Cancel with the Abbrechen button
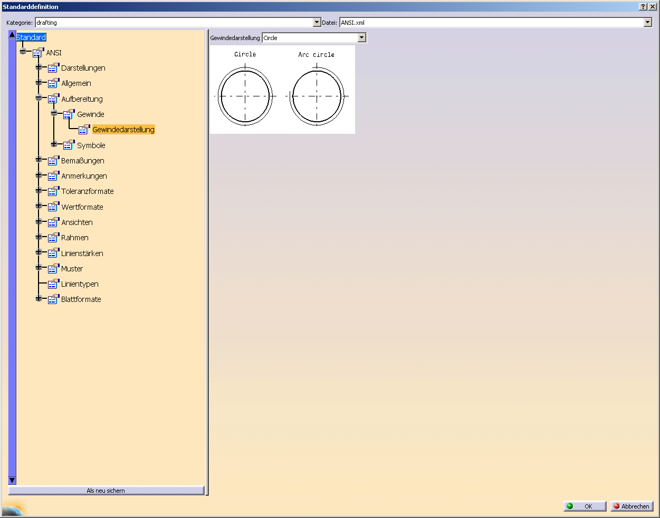 click(x=632, y=506)
